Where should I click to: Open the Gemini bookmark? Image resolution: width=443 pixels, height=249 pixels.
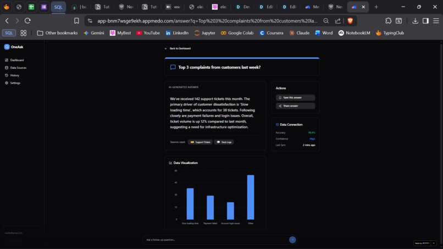point(94,33)
